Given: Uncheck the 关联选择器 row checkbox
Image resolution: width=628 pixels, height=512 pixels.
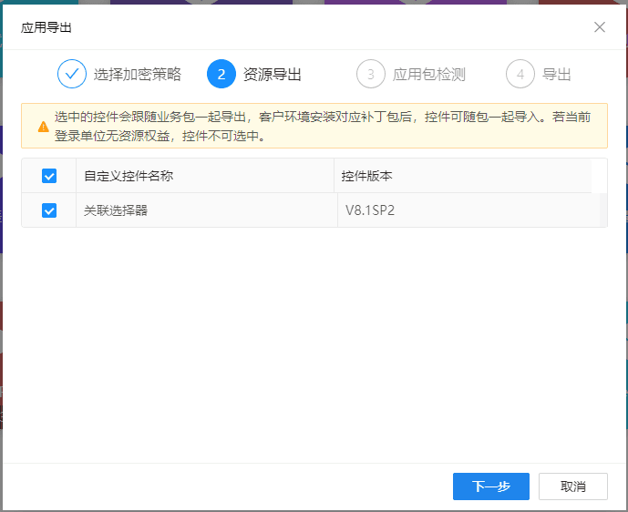Looking at the screenshot, I should [x=49, y=210].
